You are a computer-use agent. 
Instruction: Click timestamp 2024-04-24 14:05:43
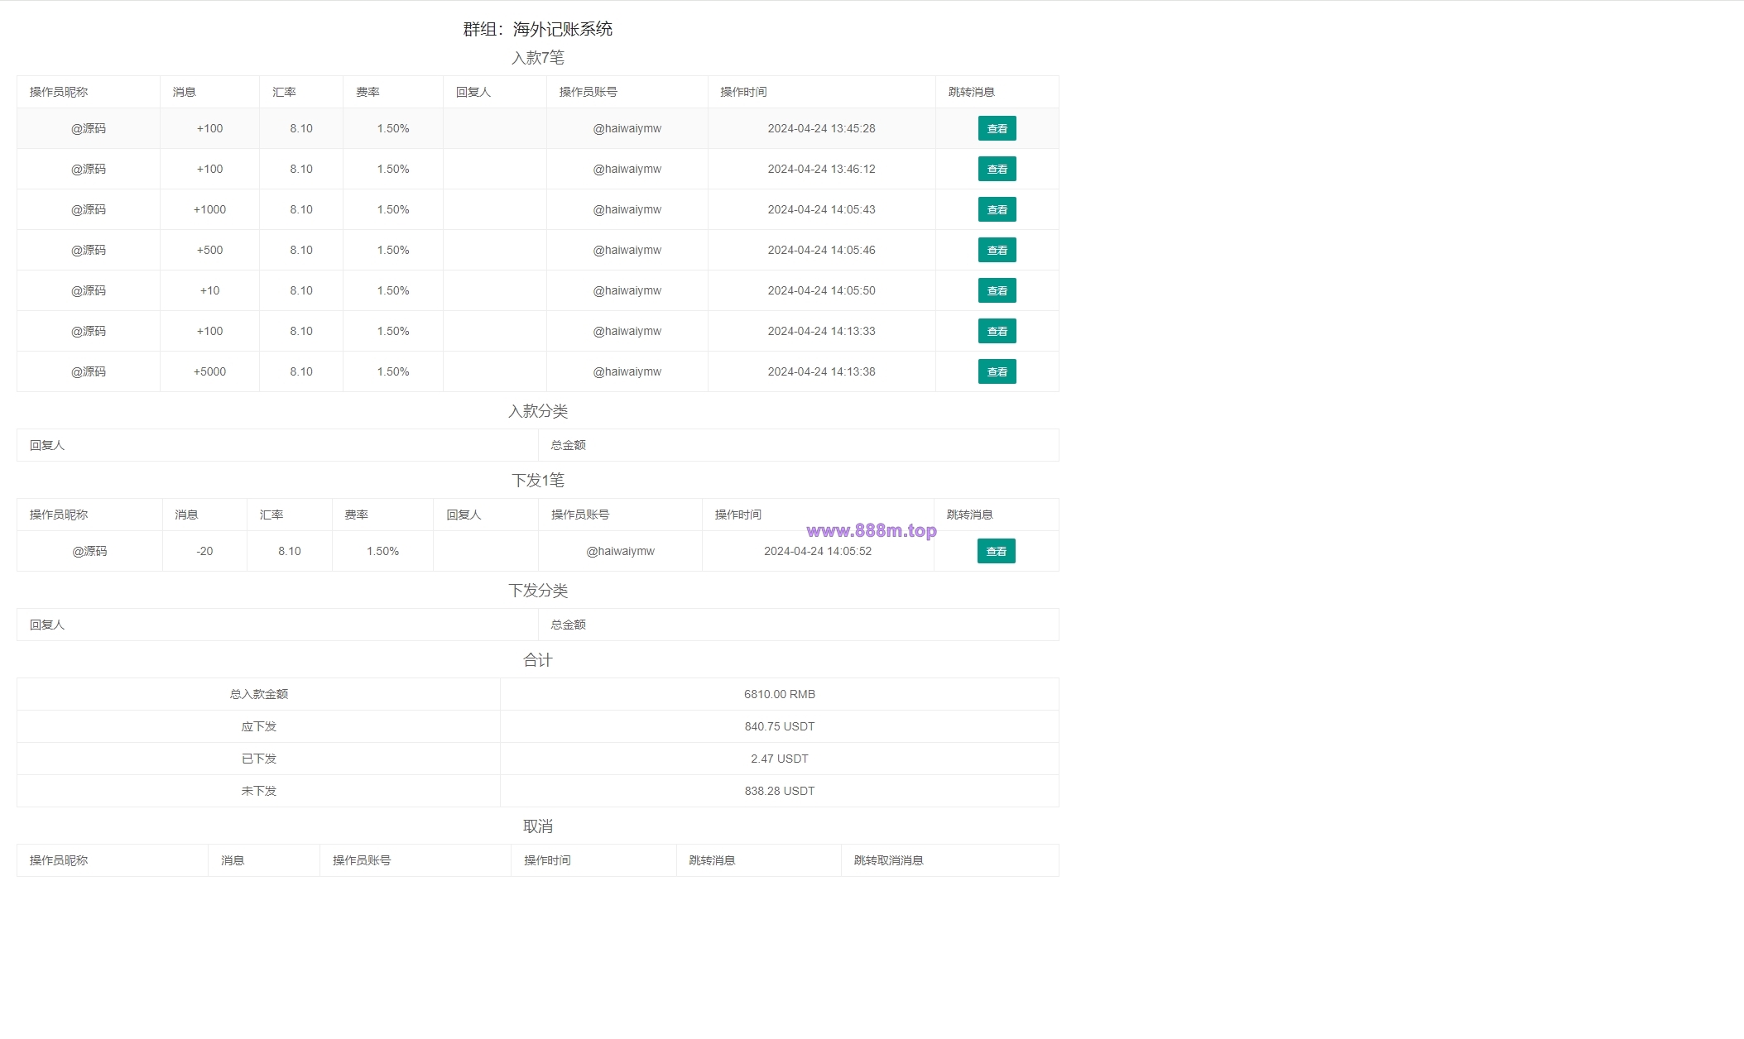(821, 209)
